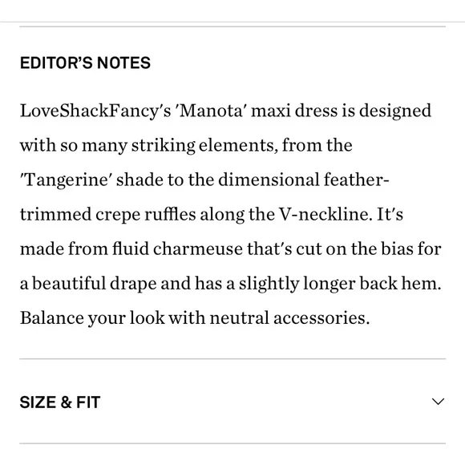
Task: Open the SIZE & FIT section heading
Action: pos(60,402)
